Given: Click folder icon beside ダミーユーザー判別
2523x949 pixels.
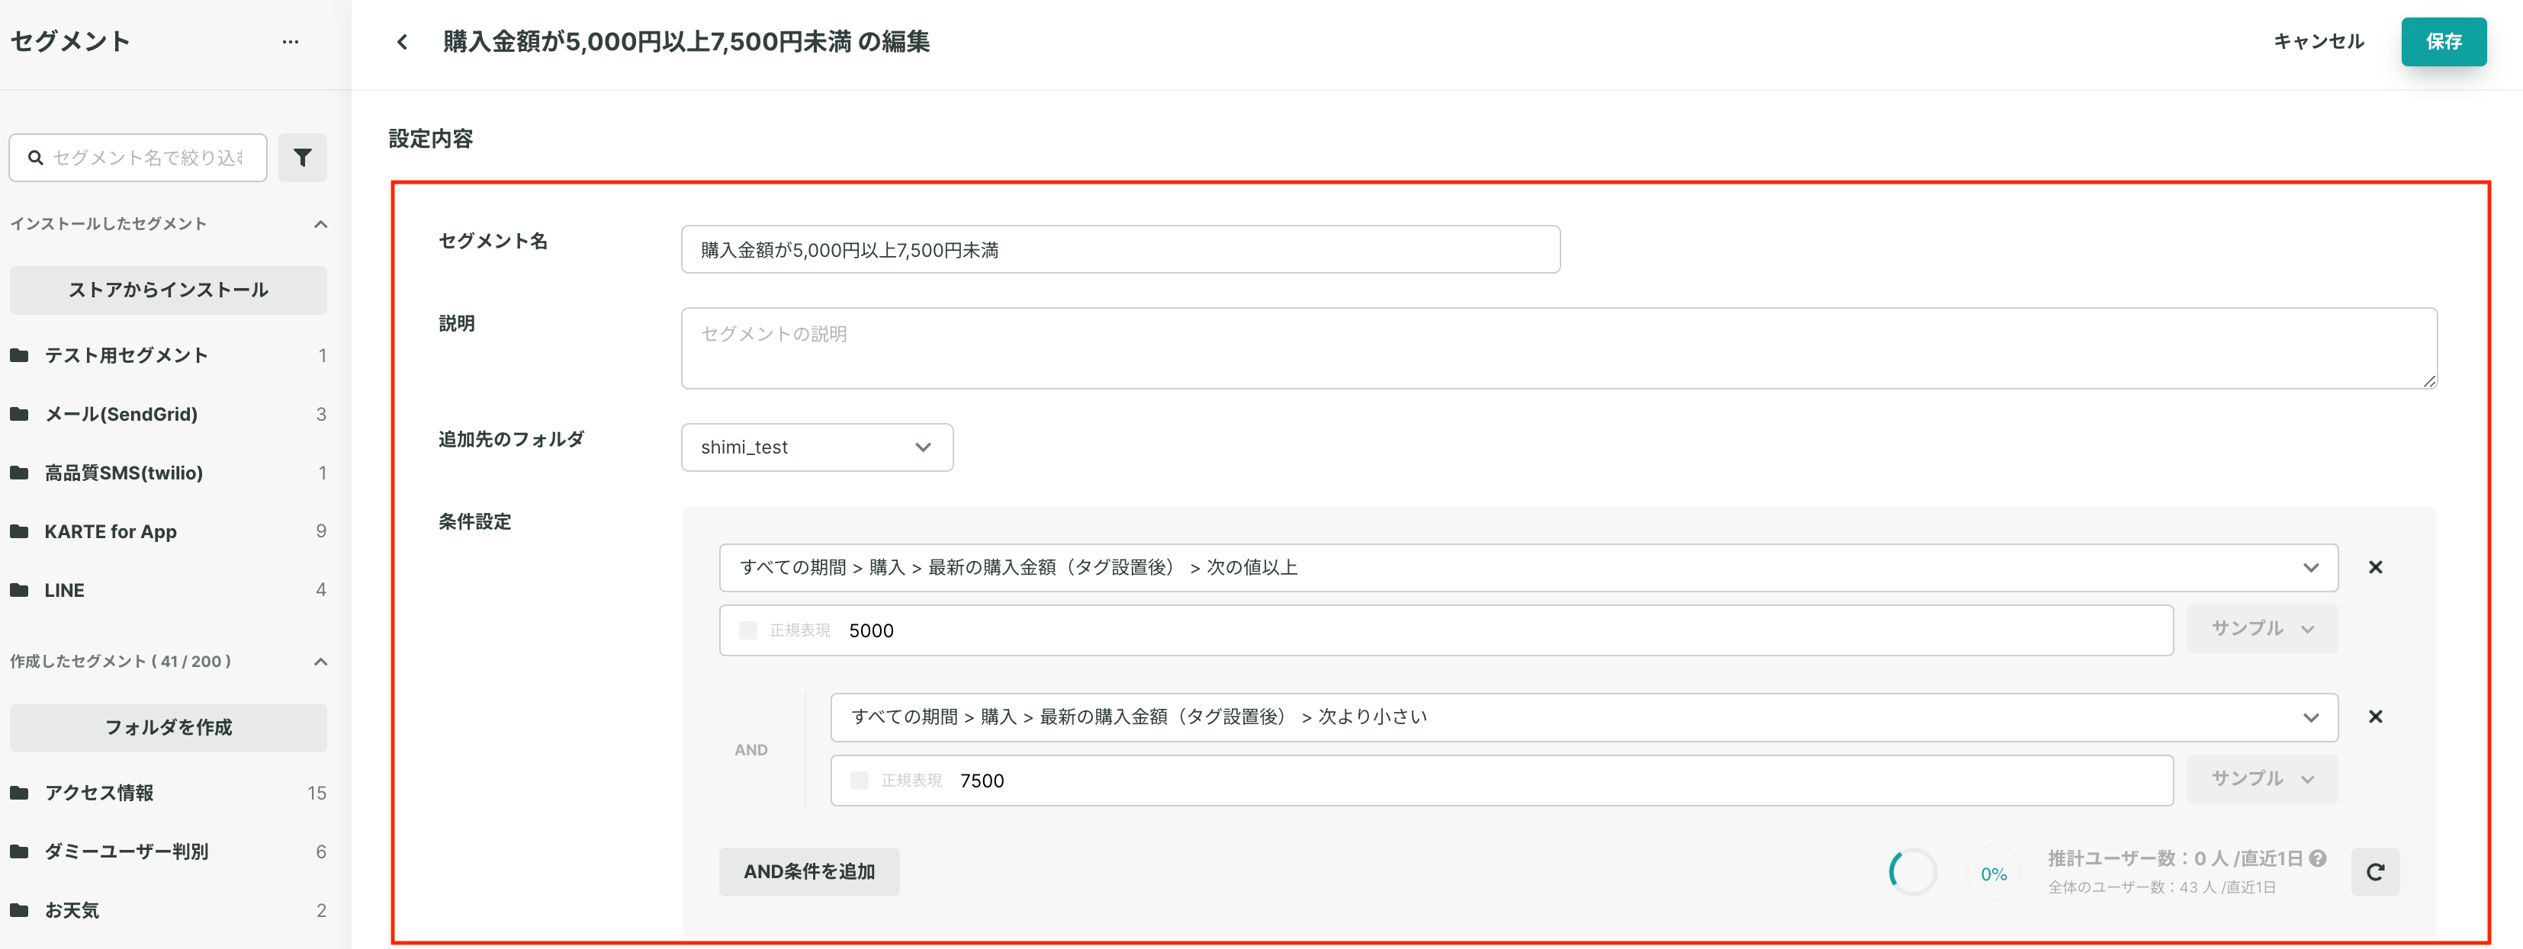Looking at the screenshot, I should [20, 851].
